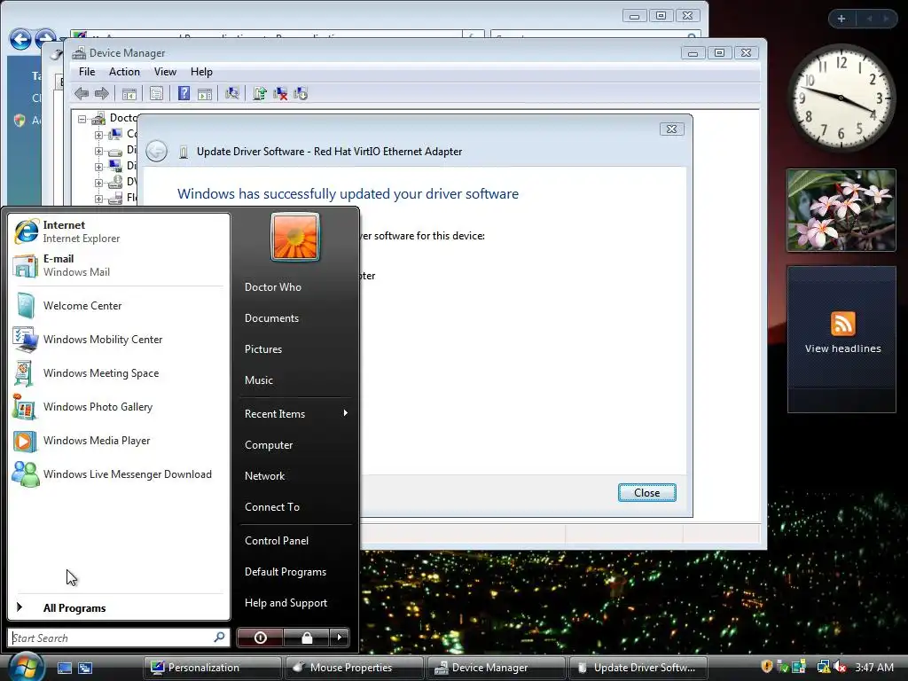The width and height of the screenshot is (908, 681).
Task: Open shutdown options arrow next to lock
Action: pos(340,638)
